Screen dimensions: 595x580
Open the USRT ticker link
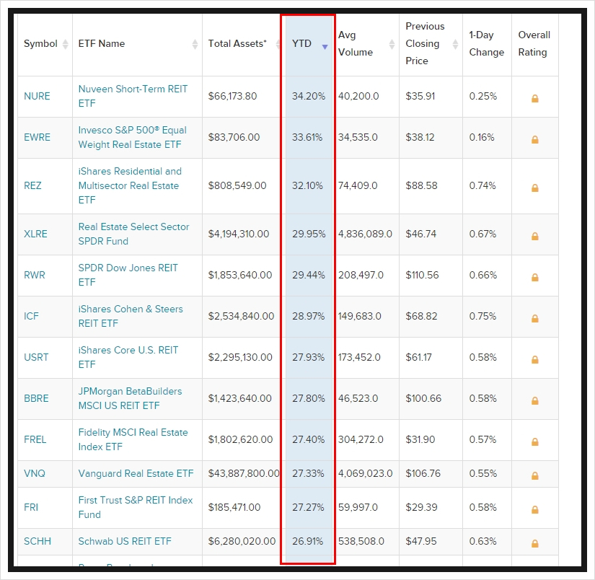point(37,358)
